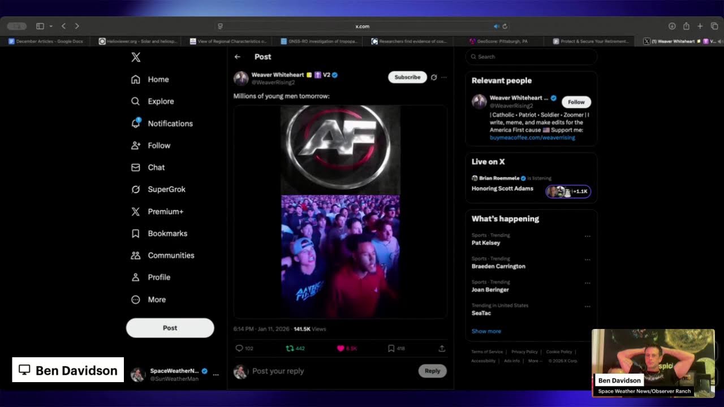Open account menu next to SpaceWeatherN

(216, 375)
